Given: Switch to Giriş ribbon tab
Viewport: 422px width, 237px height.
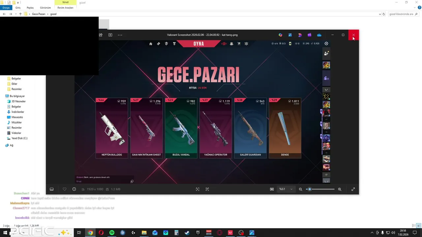Looking at the screenshot, I should 18,8.
